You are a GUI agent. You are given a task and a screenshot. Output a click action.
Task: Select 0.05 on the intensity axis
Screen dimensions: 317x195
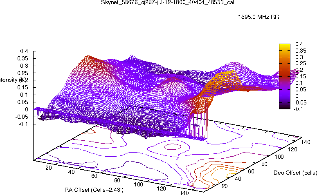coord(22,102)
